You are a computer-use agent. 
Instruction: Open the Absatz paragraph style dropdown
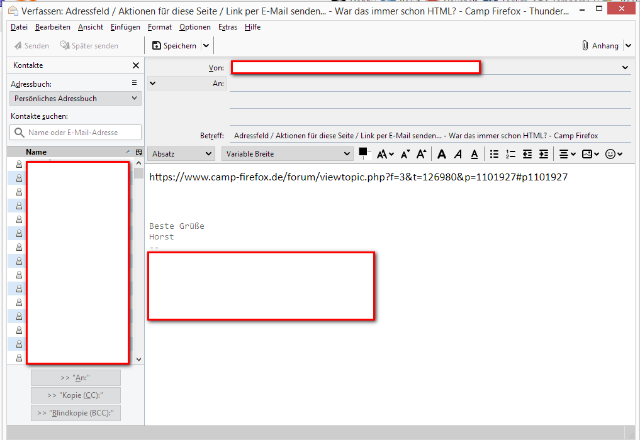[x=181, y=154]
